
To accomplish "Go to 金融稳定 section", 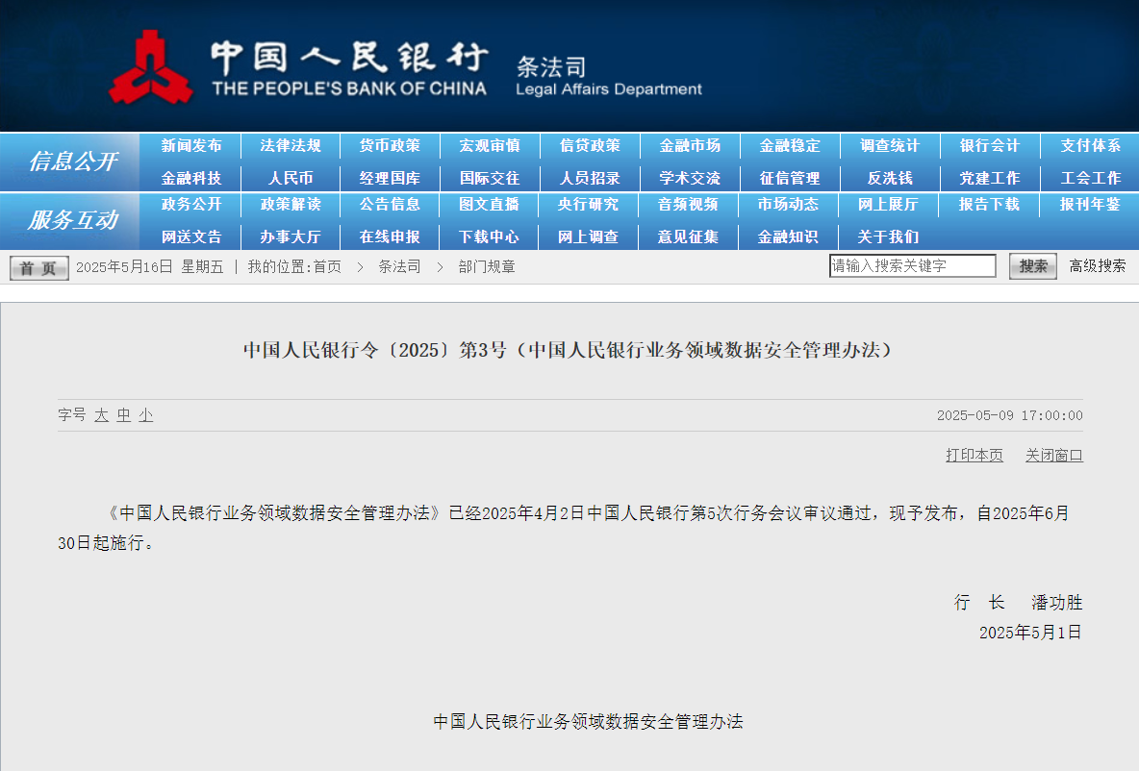I will click(x=790, y=146).
